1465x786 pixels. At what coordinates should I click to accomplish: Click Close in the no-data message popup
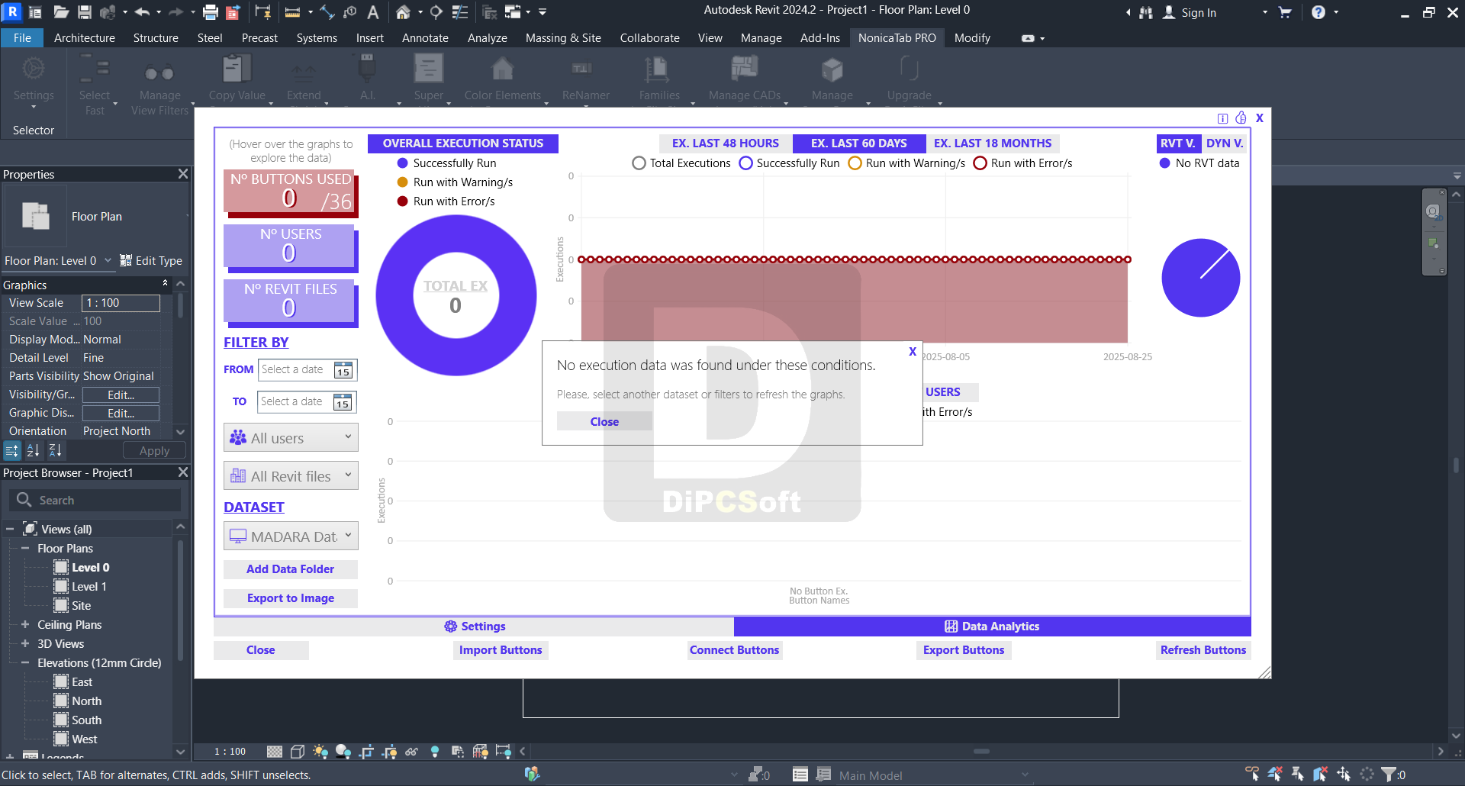coord(604,422)
